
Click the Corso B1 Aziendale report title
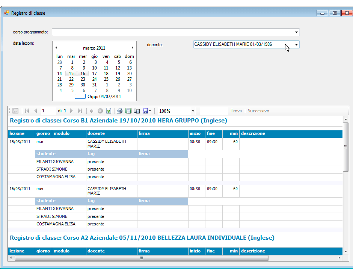[118, 121]
